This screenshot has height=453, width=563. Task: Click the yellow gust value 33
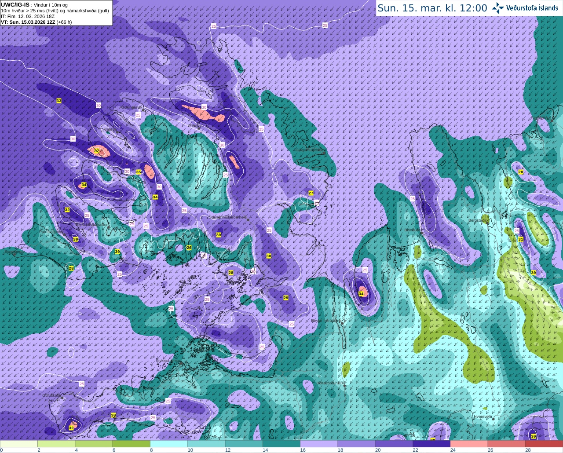click(x=59, y=101)
